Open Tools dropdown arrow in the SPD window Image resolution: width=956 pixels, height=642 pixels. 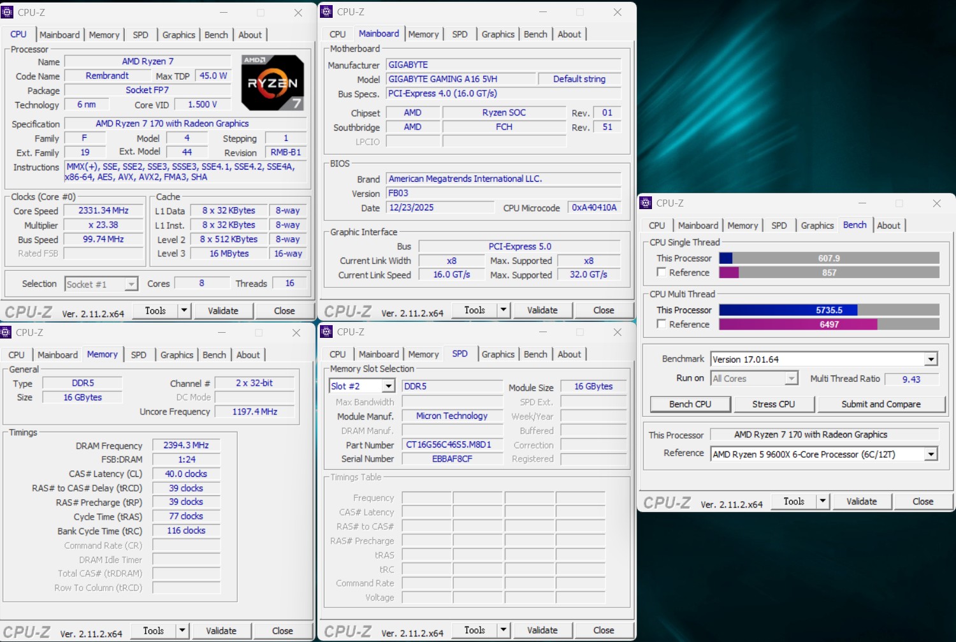click(503, 630)
